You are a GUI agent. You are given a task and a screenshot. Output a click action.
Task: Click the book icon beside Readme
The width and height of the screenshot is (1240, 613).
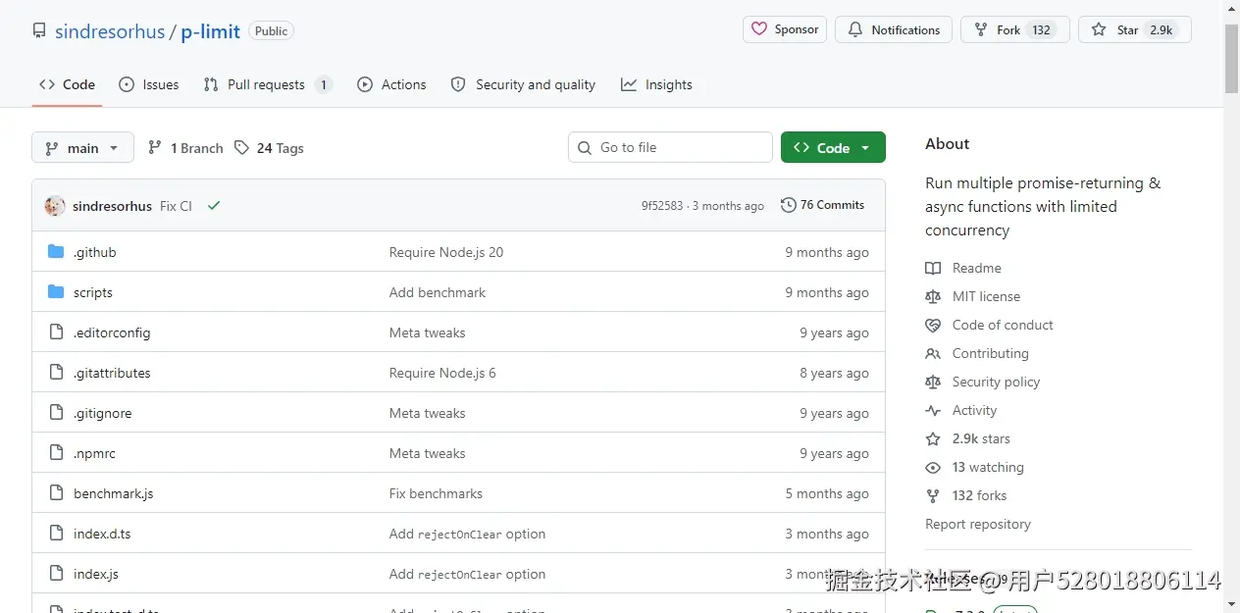click(x=933, y=268)
